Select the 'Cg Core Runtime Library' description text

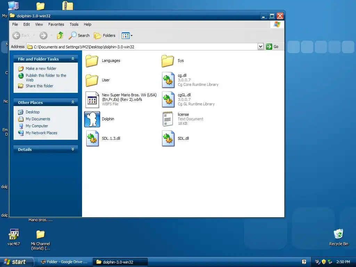click(198, 84)
